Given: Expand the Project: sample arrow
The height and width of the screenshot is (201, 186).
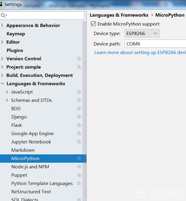Looking at the screenshot, I should point(2,67).
